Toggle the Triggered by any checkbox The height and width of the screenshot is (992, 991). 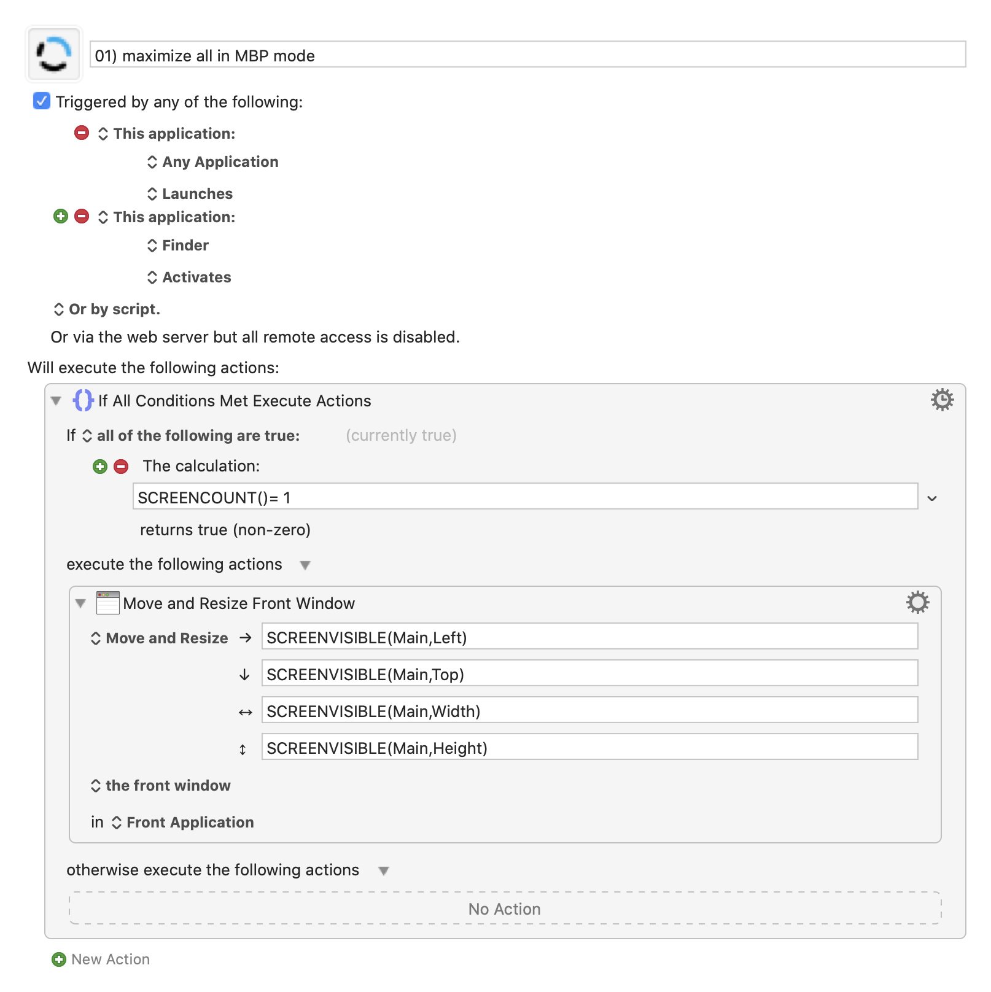pyautogui.click(x=42, y=101)
